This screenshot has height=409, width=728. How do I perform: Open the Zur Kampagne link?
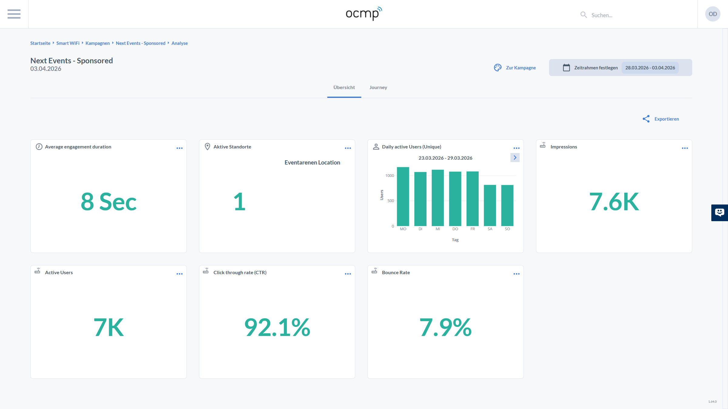point(521,68)
